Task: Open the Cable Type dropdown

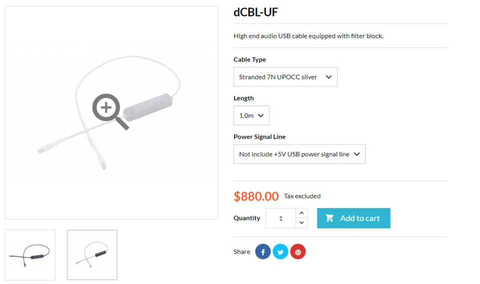Action: coord(285,77)
